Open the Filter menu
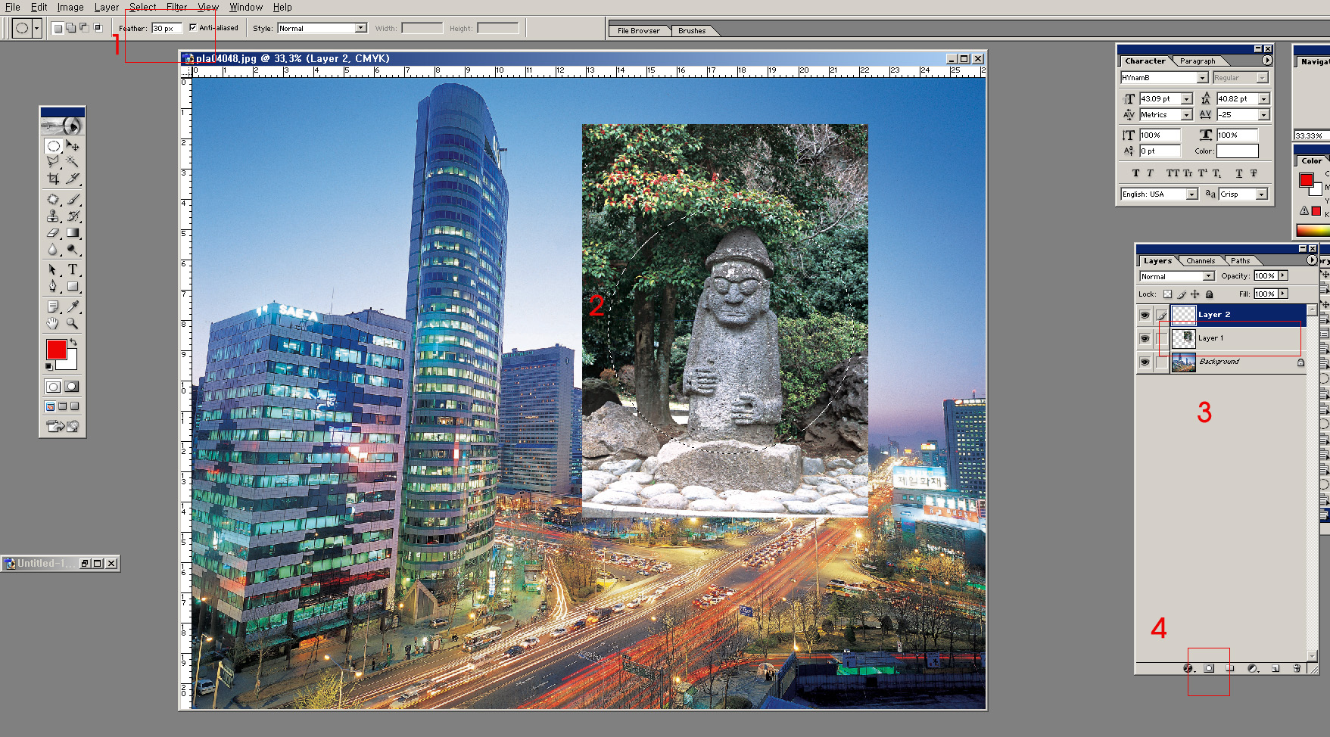 pyautogui.click(x=176, y=7)
